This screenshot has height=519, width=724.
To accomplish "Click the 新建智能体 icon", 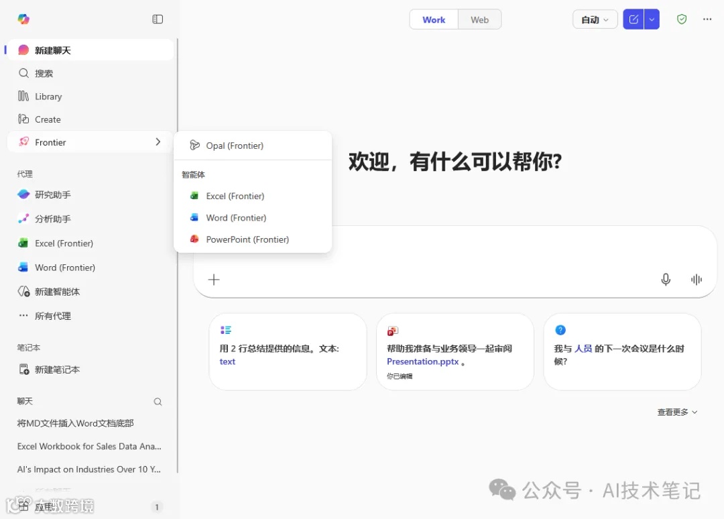I will click(x=23, y=292).
